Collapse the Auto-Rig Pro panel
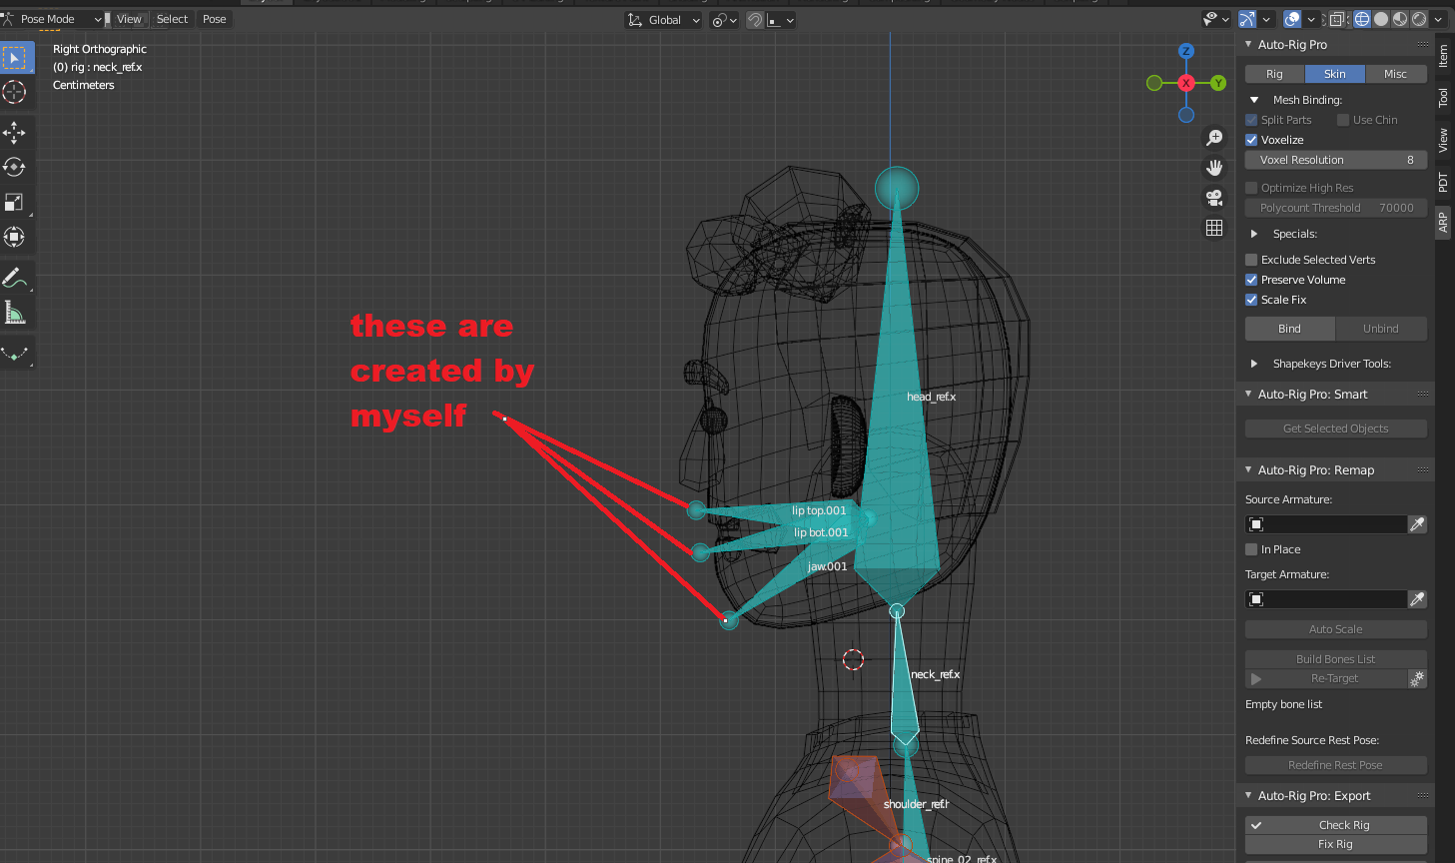 pyautogui.click(x=1248, y=44)
